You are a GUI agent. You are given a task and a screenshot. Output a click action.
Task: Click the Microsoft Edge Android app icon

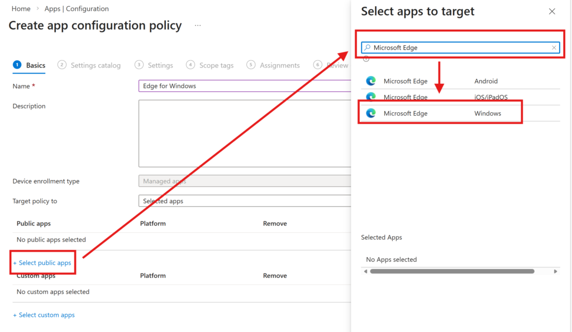[371, 81]
